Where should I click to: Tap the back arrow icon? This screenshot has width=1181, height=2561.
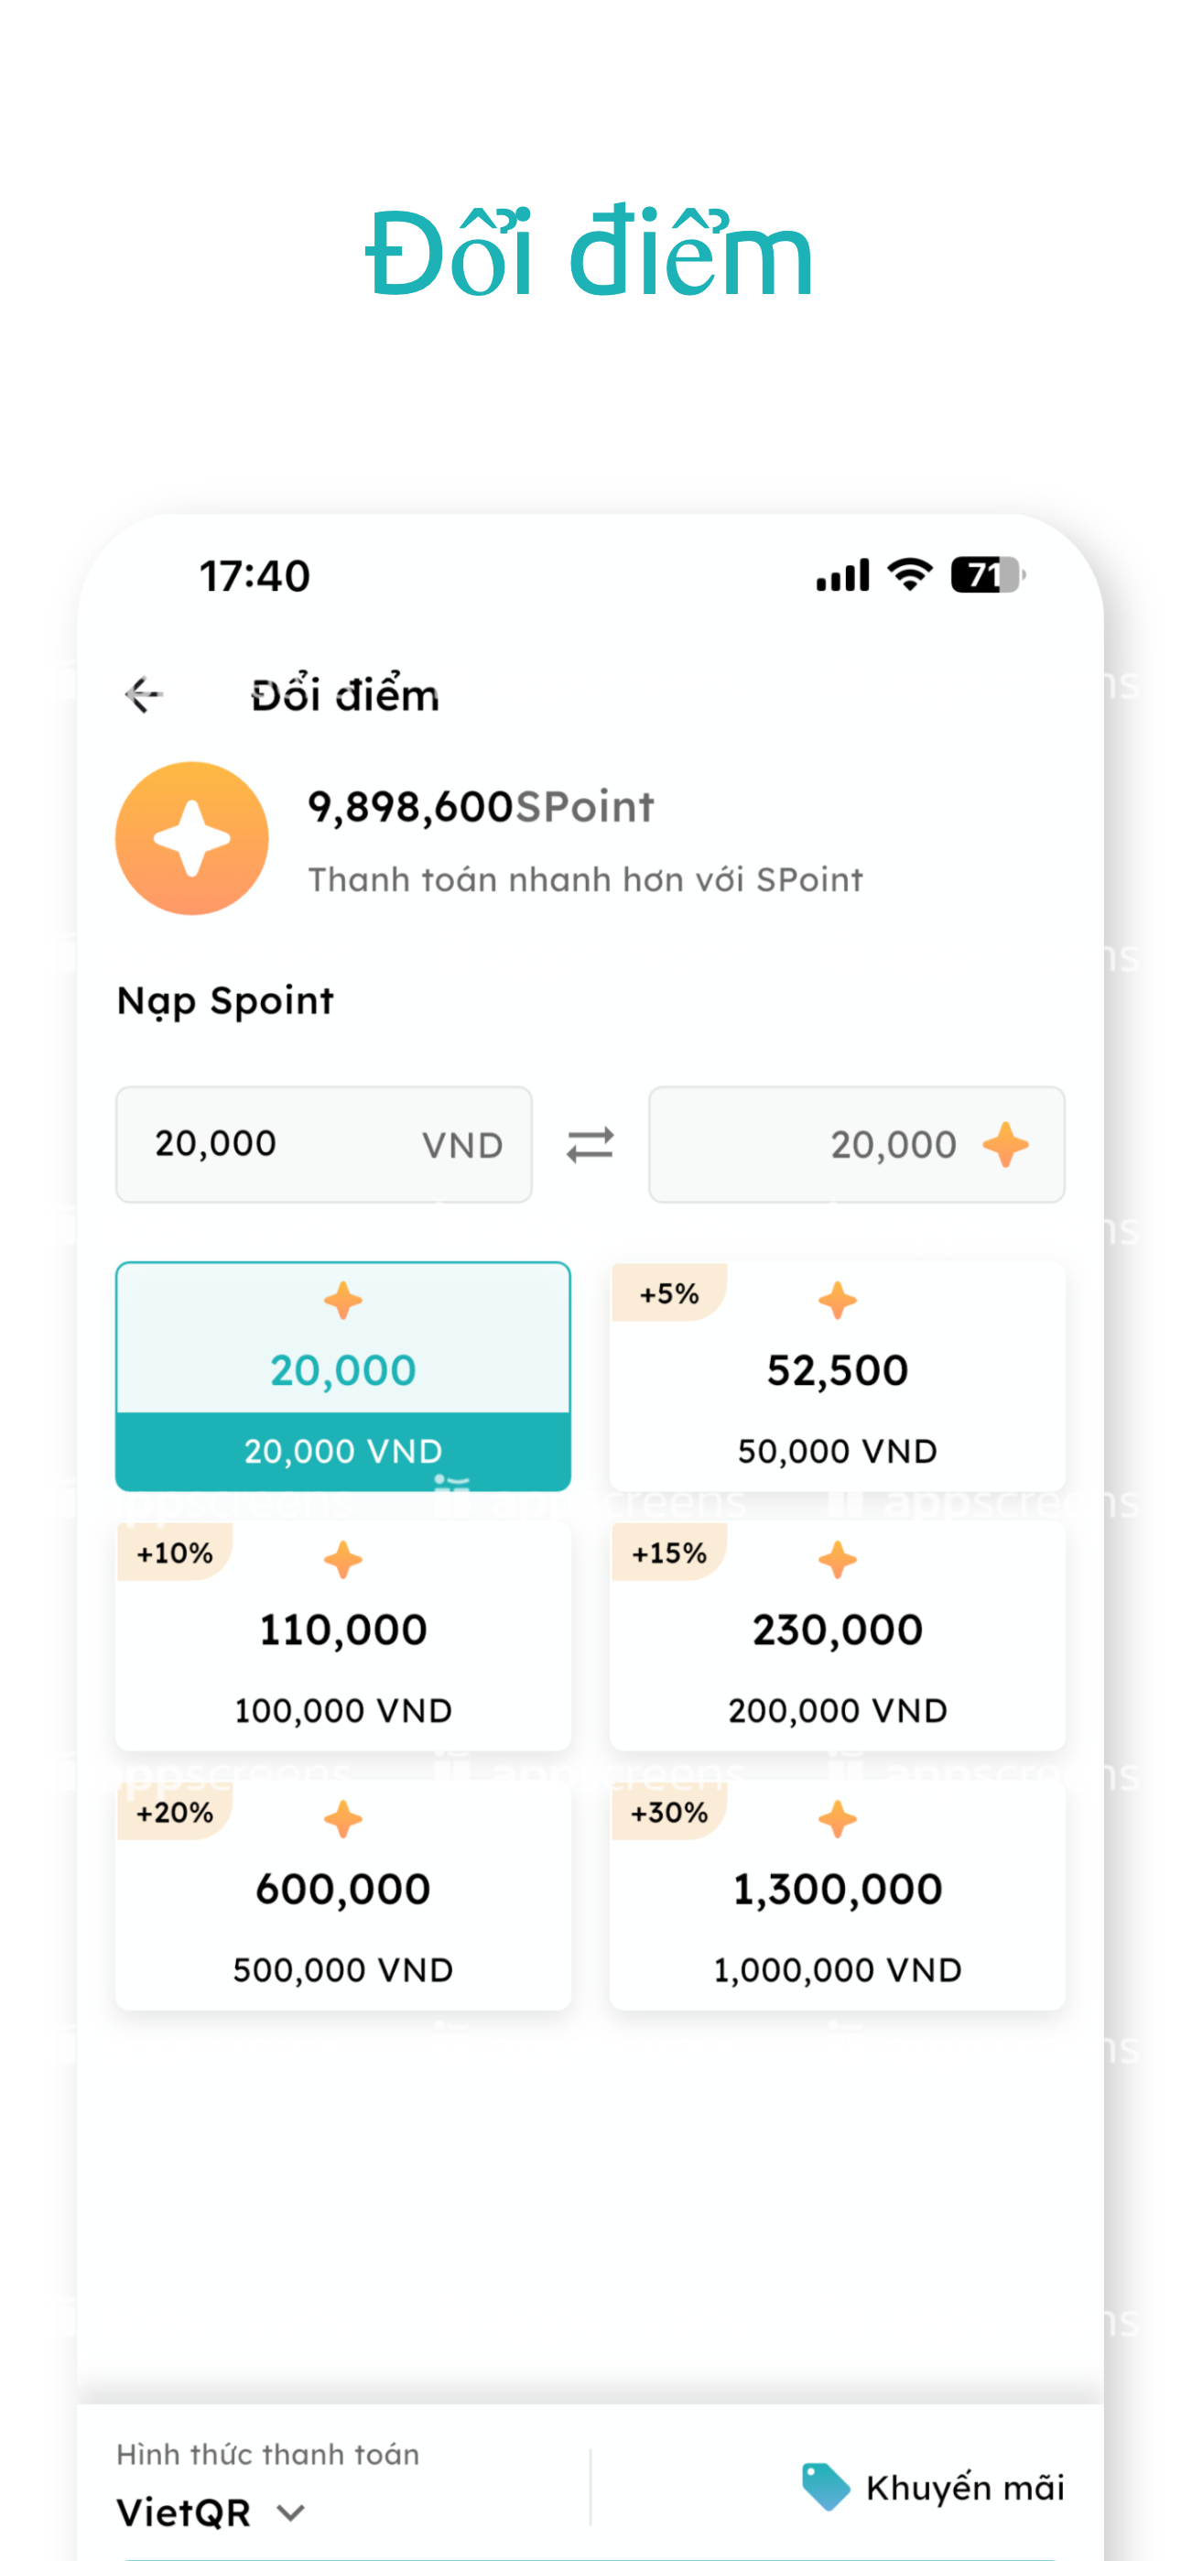point(144,694)
